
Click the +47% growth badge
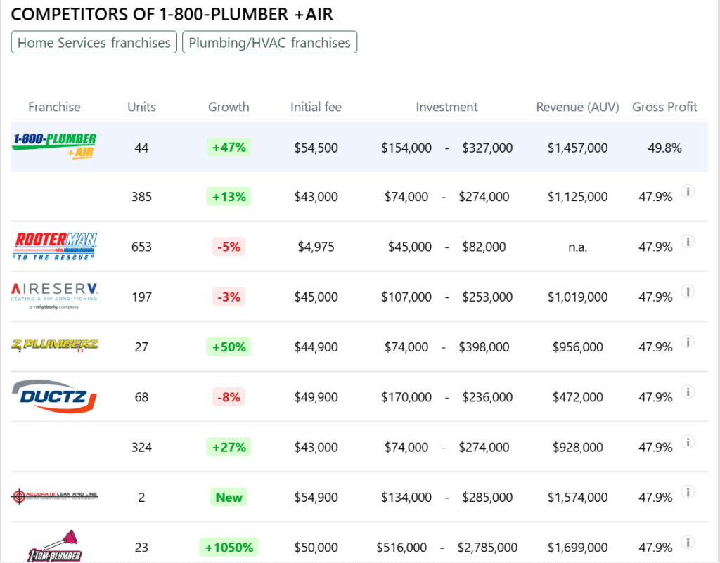coord(229,148)
